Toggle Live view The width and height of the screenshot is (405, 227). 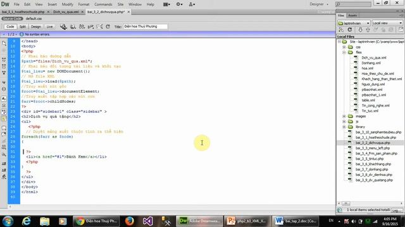coord(49,26)
